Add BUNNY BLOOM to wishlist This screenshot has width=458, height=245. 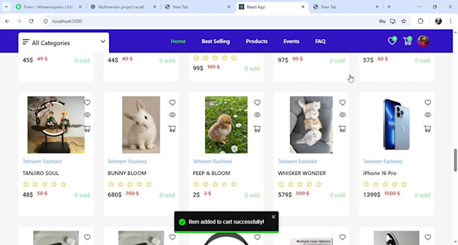click(172, 102)
